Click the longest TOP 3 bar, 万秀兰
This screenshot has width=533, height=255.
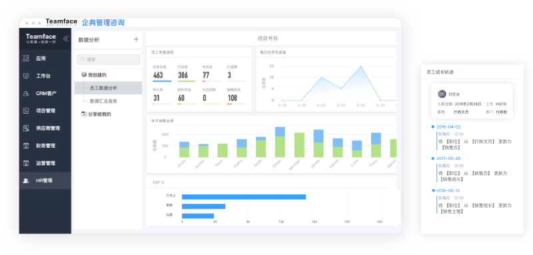(x=244, y=197)
